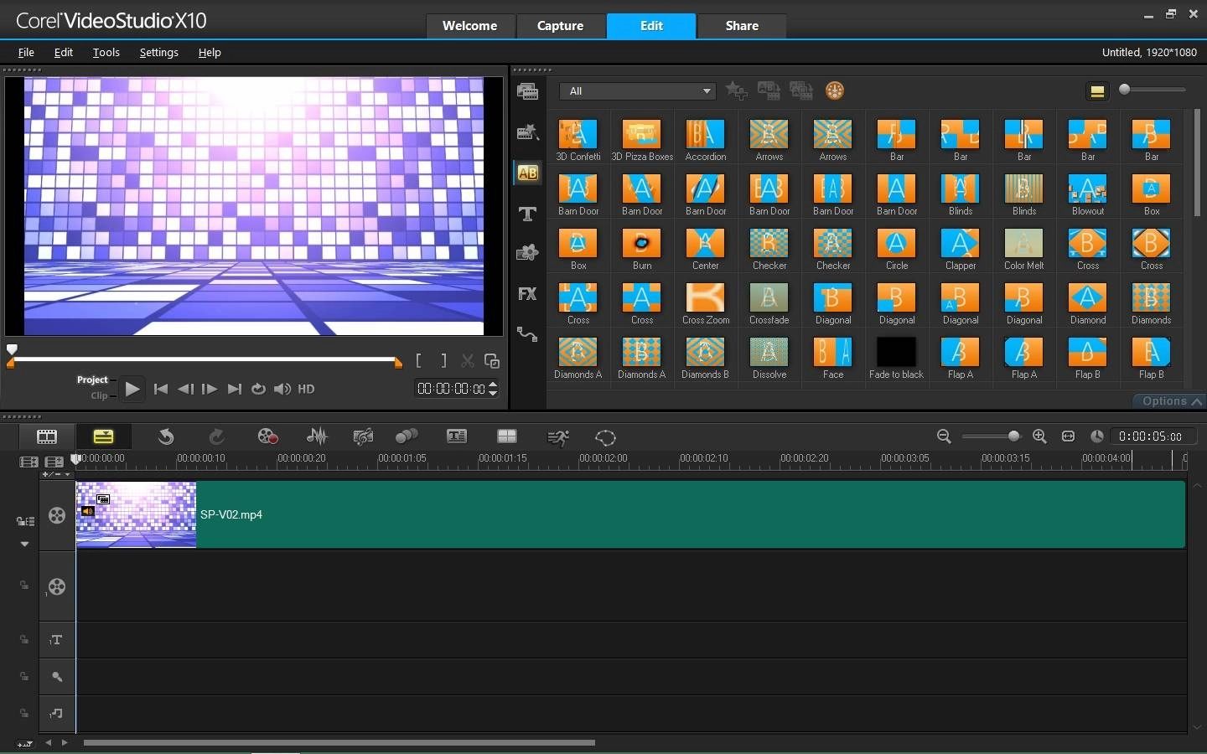Open the Sound Mixer
The height and width of the screenshot is (754, 1207).
(x=317, y=436)
